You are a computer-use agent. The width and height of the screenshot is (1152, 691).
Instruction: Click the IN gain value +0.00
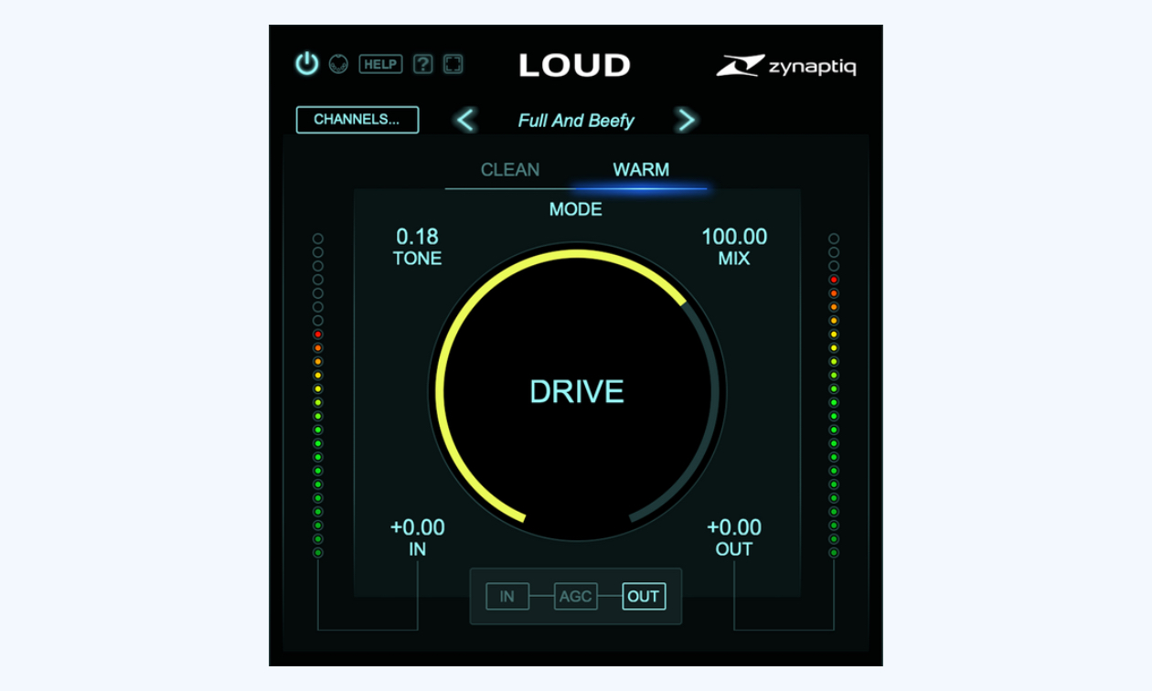click(418, 527)
